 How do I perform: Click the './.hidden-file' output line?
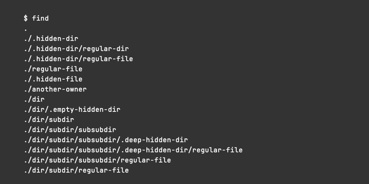click(x=53, y=79)
